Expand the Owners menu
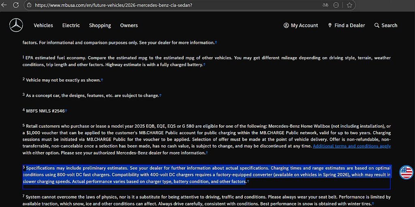Image resolution: width=415 pixels, height=207 pixels. point(129,26)
